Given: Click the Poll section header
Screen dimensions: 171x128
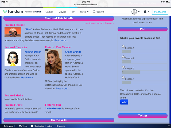Looking at the screenshot, I should [x=142, y=29].
